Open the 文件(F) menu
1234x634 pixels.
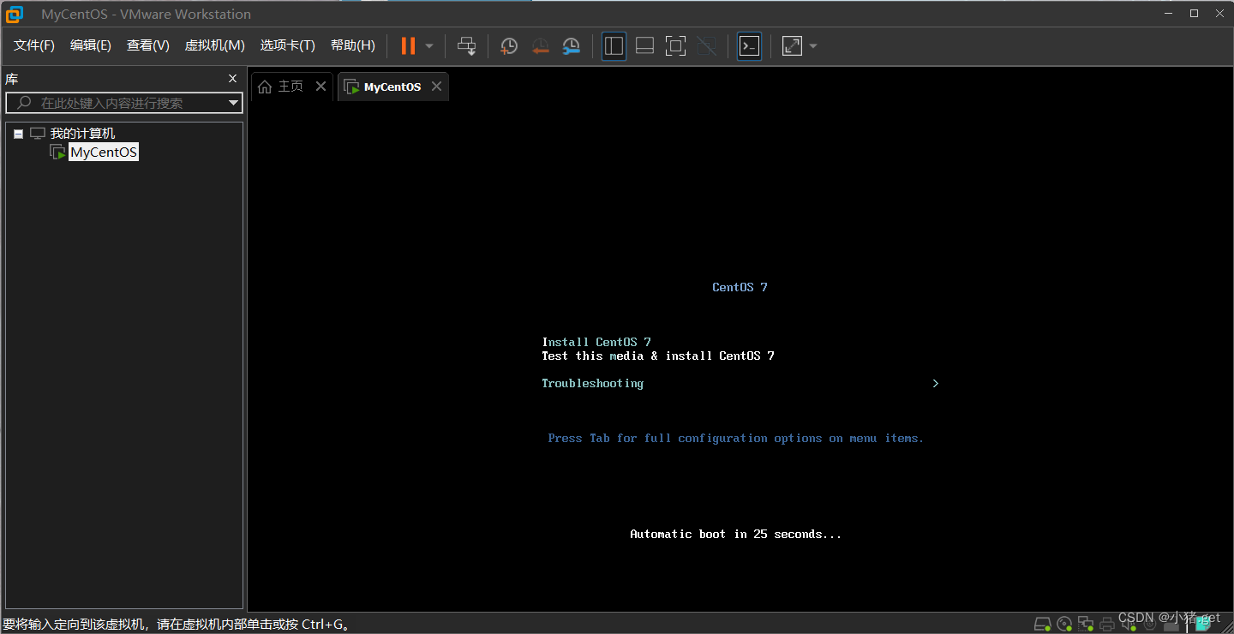coord(34,45)
